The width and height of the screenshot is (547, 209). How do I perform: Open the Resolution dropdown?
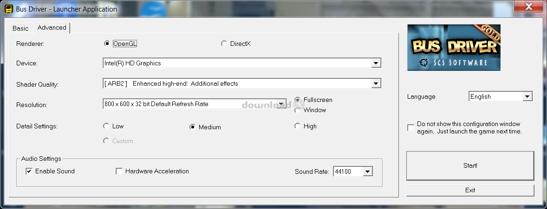(x=282, y=104)
